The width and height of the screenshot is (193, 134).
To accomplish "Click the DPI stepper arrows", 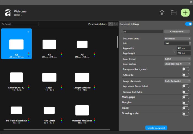I will tap(190, 43).
